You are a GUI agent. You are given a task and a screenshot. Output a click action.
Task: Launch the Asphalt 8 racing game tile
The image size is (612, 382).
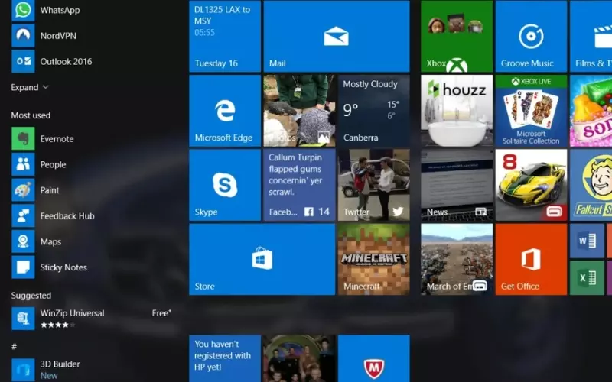(531, 185)
